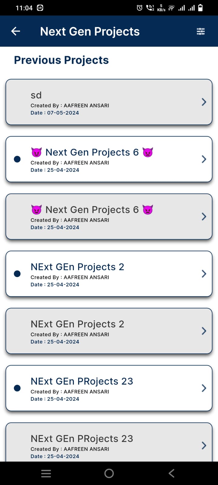
Task: Open chevron on gray NExt GEn Projects 2 card
Action: pos(204,331)
